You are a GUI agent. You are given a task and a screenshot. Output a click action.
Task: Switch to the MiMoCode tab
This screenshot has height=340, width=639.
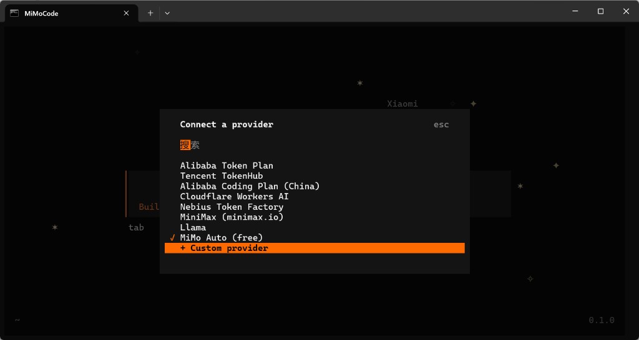point(71,14)
